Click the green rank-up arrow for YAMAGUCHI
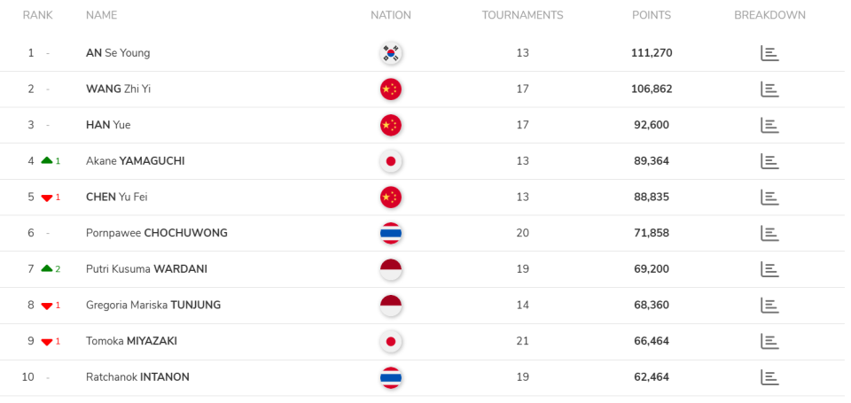 point(47,161)
